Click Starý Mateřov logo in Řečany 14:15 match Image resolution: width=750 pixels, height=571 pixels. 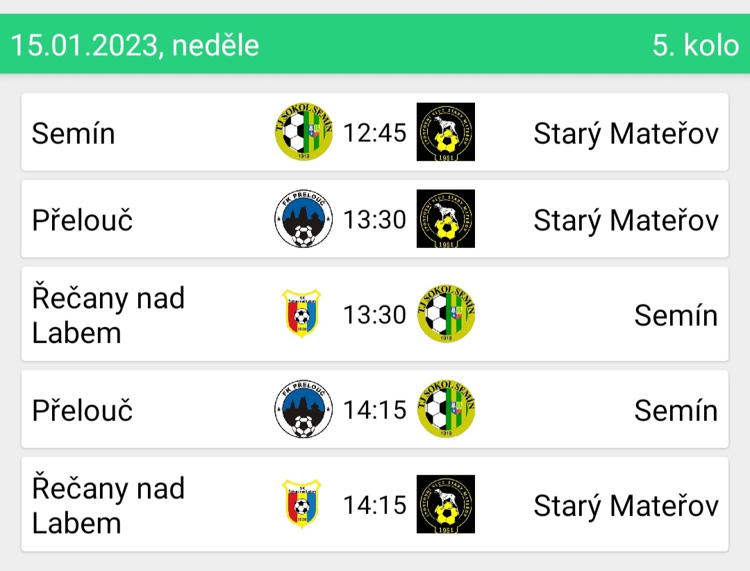pos(446,504)
